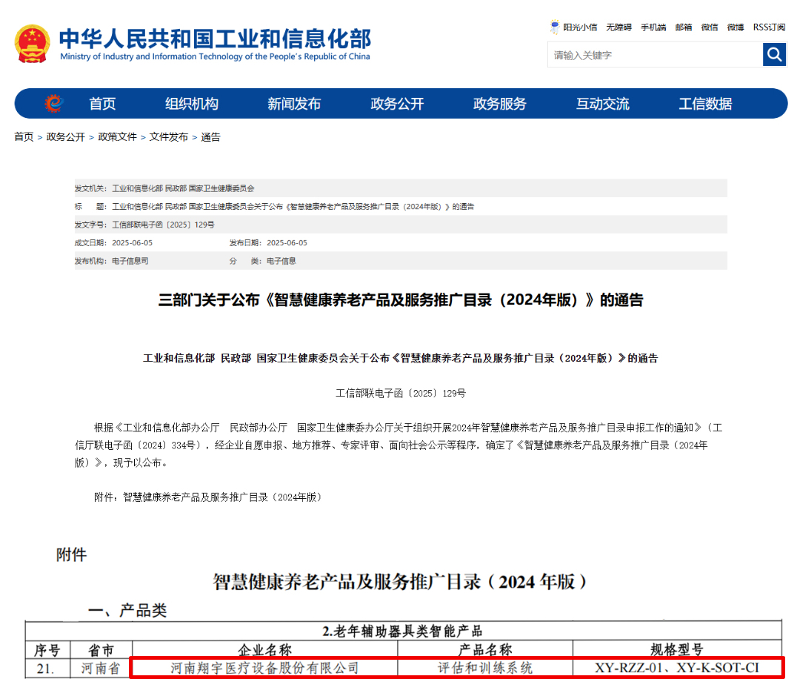The height and width of the screenshot is (679, 800).
Task: Click the 规格型号 column header
Action: point(677,650)
